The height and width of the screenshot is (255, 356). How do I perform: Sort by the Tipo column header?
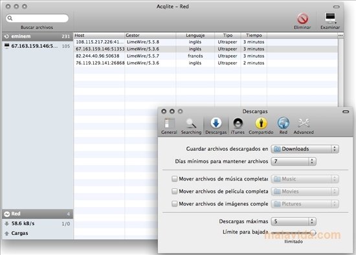tap(228, 36)
